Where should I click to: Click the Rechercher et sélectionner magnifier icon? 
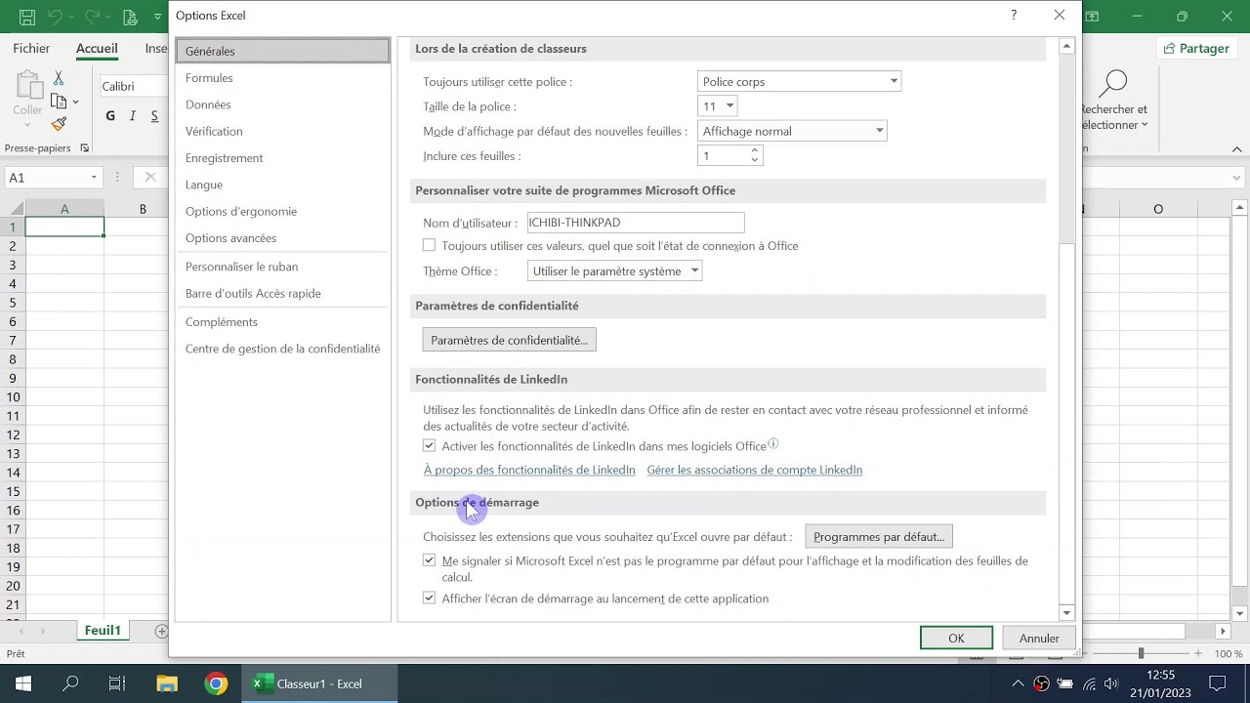[x=1113, y=83]
